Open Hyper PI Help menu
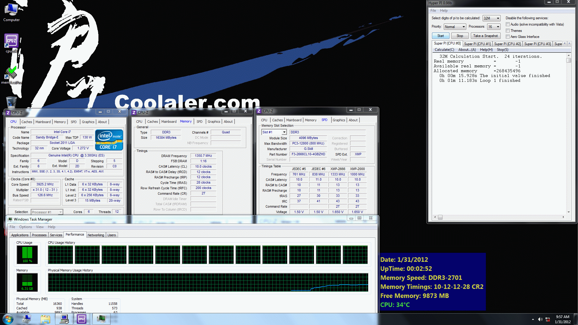This screenshot has width=578, height=325. point(444,11)
